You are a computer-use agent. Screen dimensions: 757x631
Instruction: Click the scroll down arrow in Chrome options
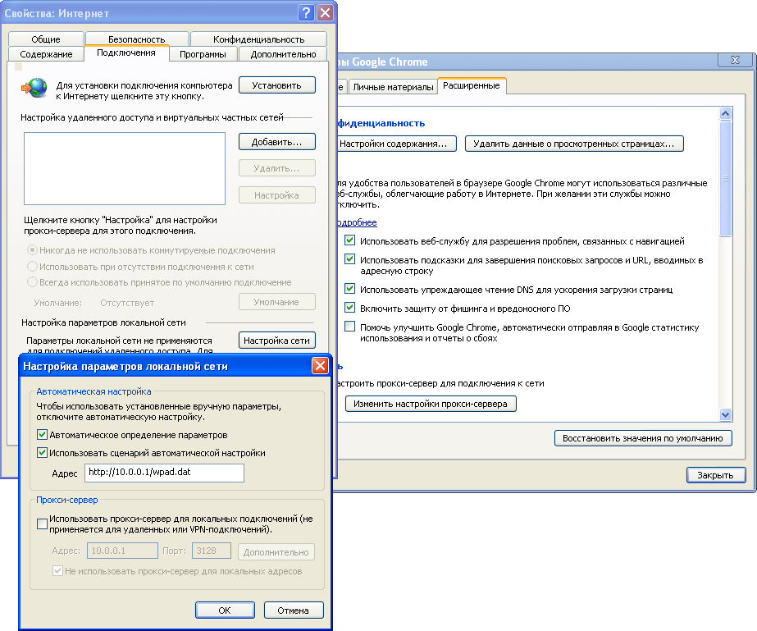(x=725, y=415)
